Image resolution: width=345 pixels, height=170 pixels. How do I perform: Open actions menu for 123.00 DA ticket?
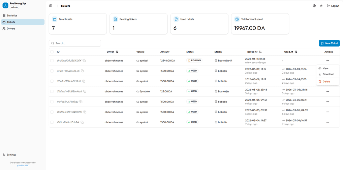click(x=327, y=91)
